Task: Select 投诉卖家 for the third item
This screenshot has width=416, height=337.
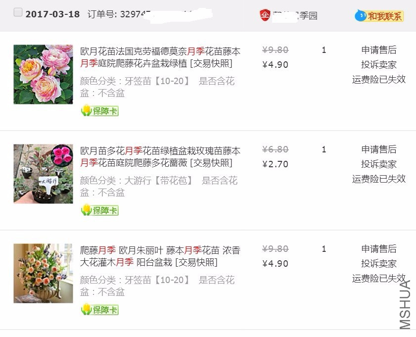Action: pos(379,263)
